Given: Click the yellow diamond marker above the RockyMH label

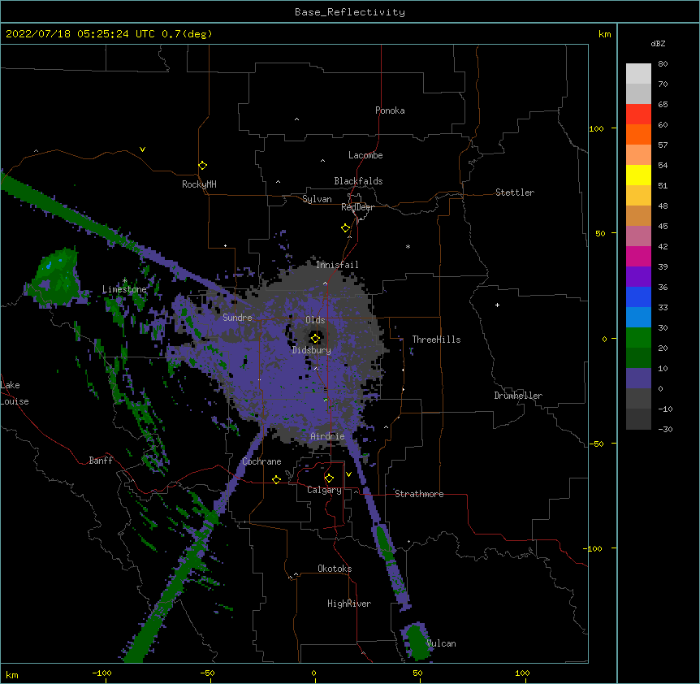Looking at the screenshot, I should pos(203,166).
